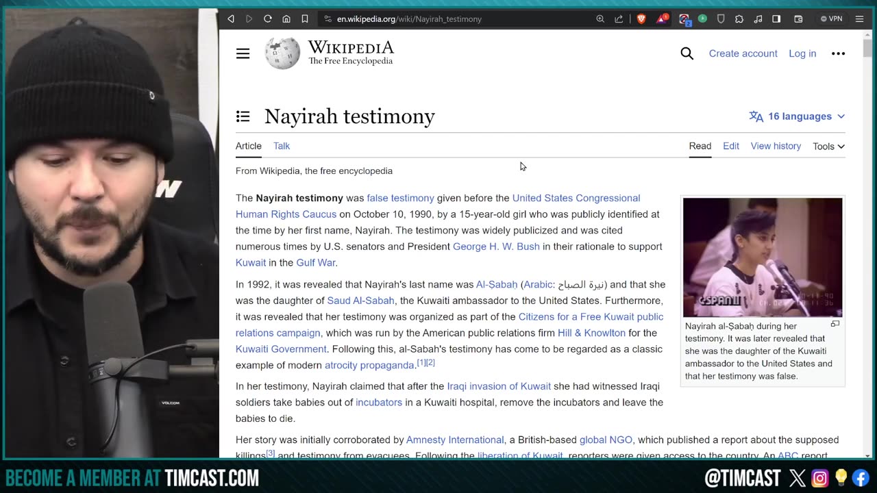Open the extension icon with blue 2 badge
The height and width of the screenshot is (493, 877).
click(x=684, y=20)
